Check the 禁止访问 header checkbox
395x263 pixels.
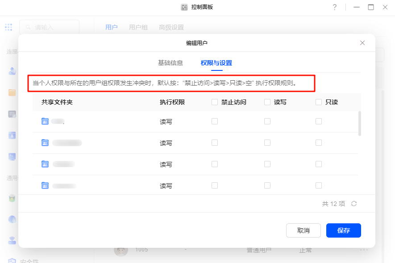click(x=215, y=102)
